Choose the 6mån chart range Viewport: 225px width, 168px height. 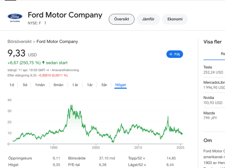[58, 85]
